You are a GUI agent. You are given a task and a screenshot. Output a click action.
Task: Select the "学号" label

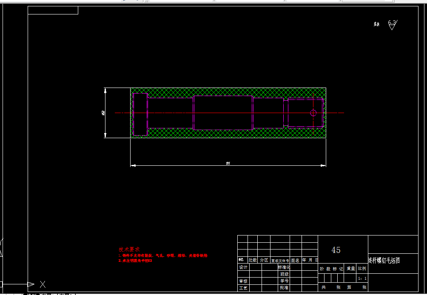click(x=284, y=281)
